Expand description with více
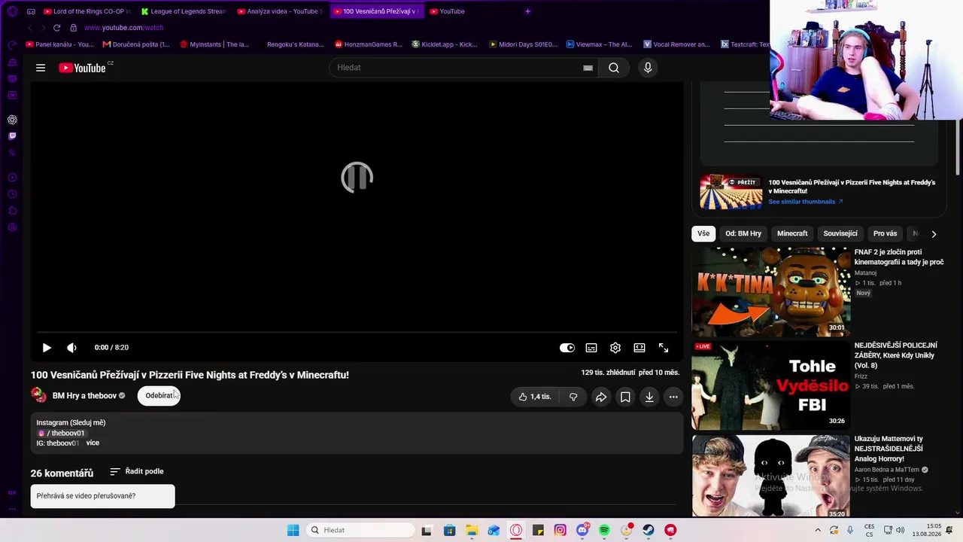Screen dimensions: 963x542 pyautogui.click(x=93, y=443)
